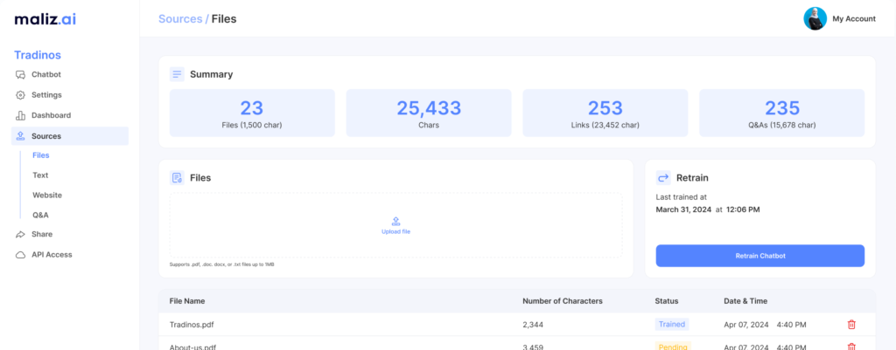The width and height of the screenshot is (896, 350).
Task: Click the Tradinos.pdf file name
Action: (x=193, y=325)
